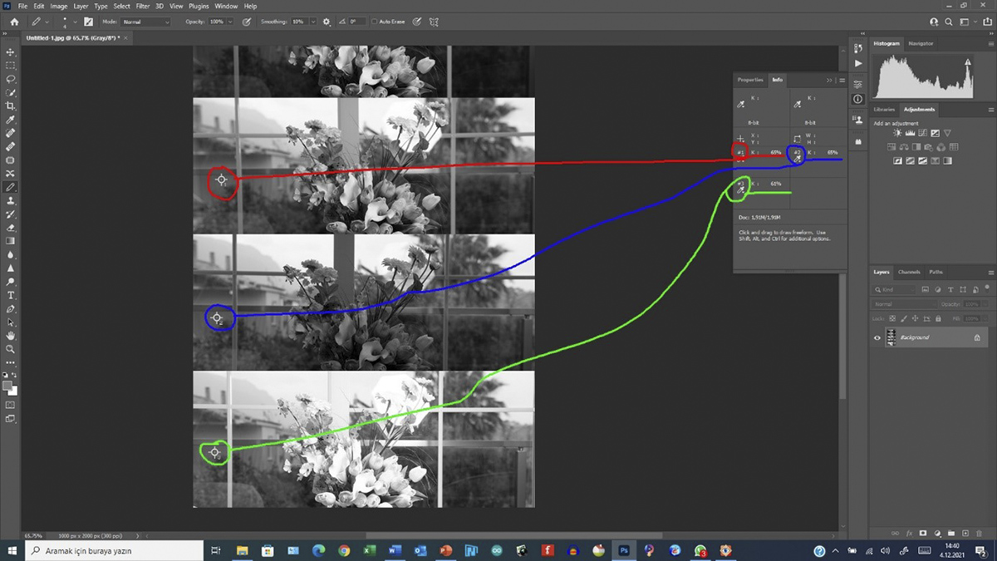The width and height of the screenshot is (997, 561).
Task: Pick the Crop tool in the toolbar
Action: pos(11,106)
